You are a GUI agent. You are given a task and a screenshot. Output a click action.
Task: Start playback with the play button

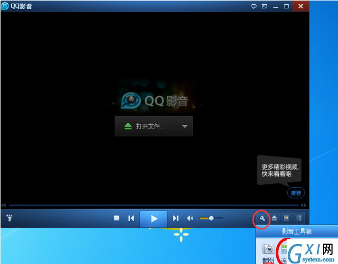coord(154,219)
